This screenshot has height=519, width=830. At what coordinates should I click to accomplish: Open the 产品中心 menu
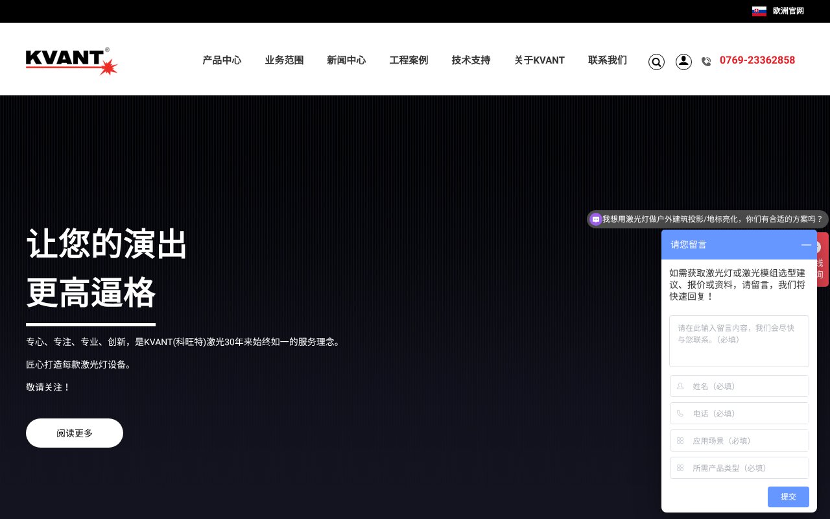coord(222,60)
